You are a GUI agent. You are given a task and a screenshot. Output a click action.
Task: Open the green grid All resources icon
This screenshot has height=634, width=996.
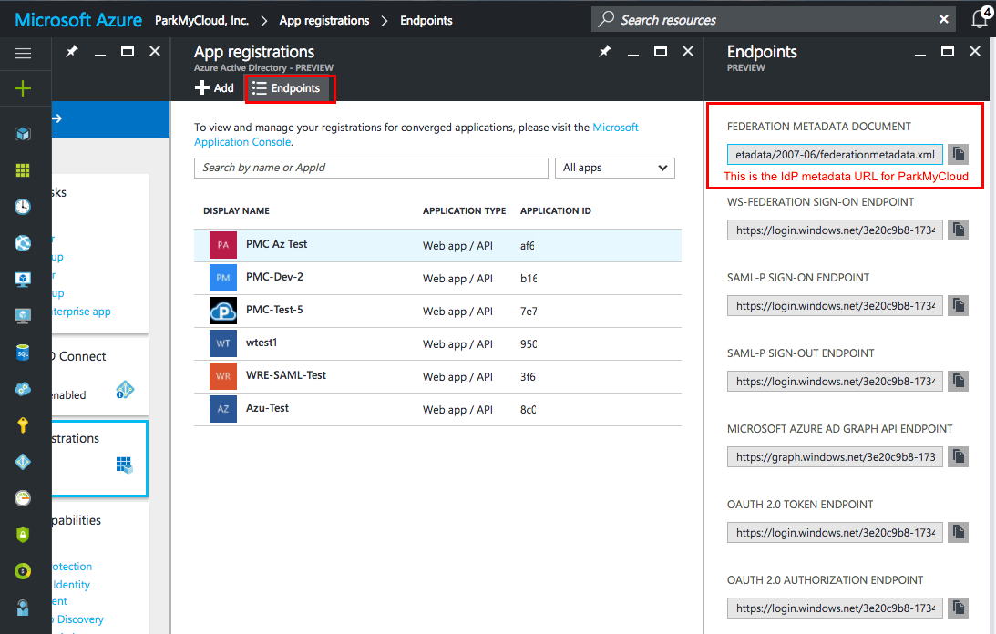pyautogui.click(x=23, y=170)
